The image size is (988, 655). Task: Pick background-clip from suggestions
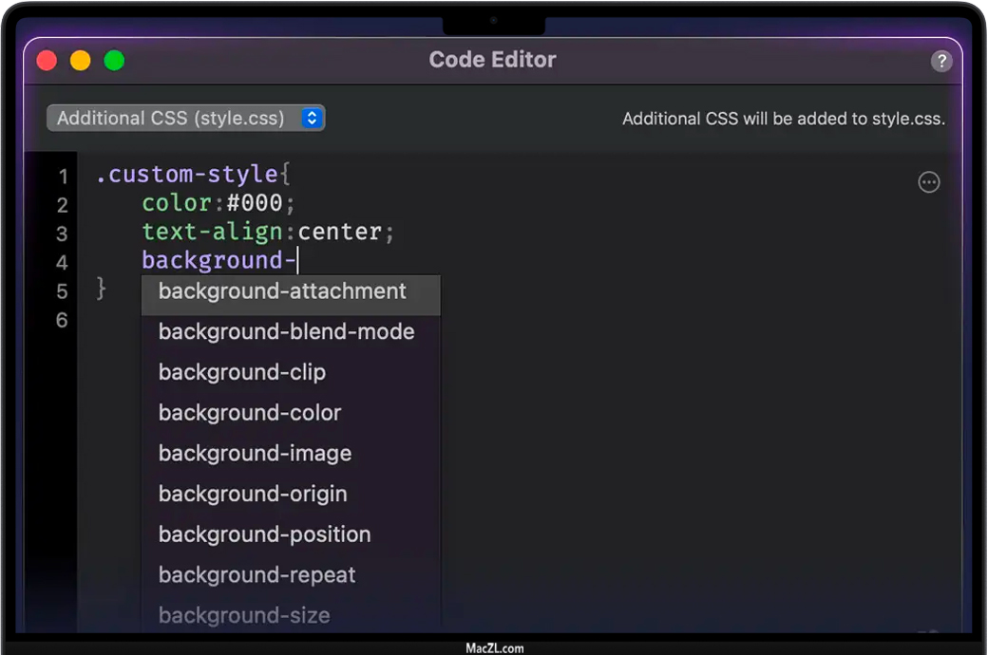[242, 373]
